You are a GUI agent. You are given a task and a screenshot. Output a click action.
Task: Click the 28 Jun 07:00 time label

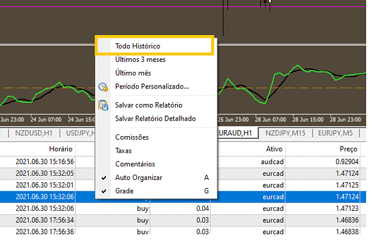(x=270, y=119)
